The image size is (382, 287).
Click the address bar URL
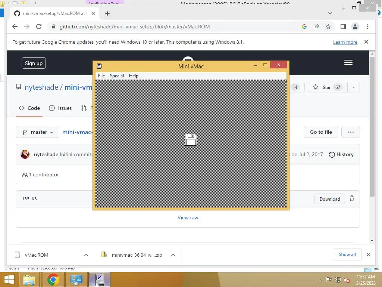click(135, 27)
